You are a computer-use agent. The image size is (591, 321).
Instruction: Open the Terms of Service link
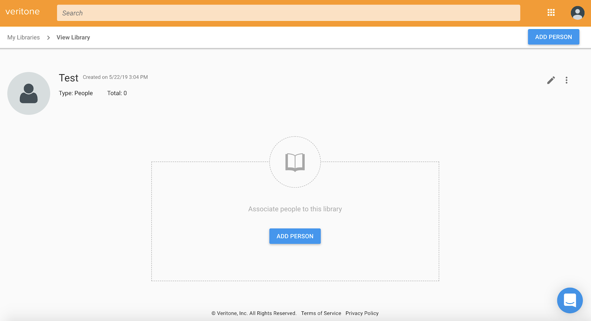[321, 313]
